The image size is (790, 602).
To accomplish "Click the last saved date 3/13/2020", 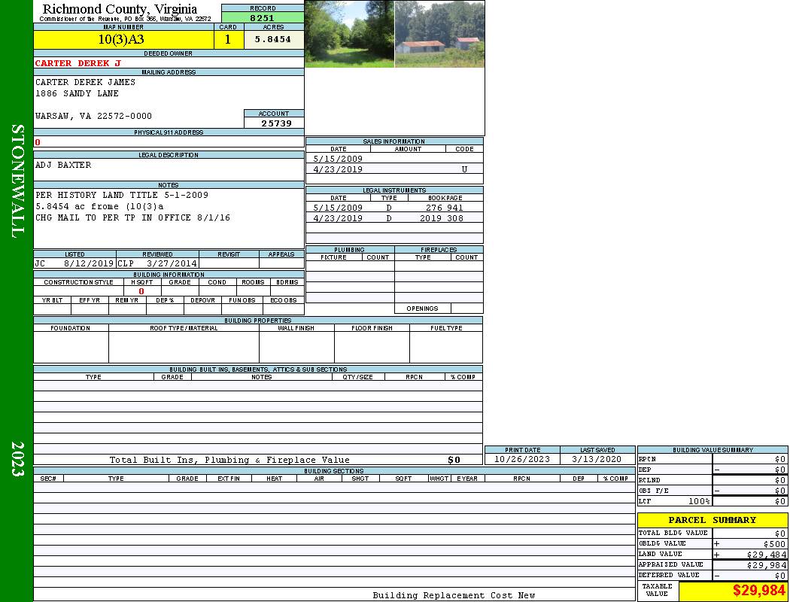I will 597,459.
